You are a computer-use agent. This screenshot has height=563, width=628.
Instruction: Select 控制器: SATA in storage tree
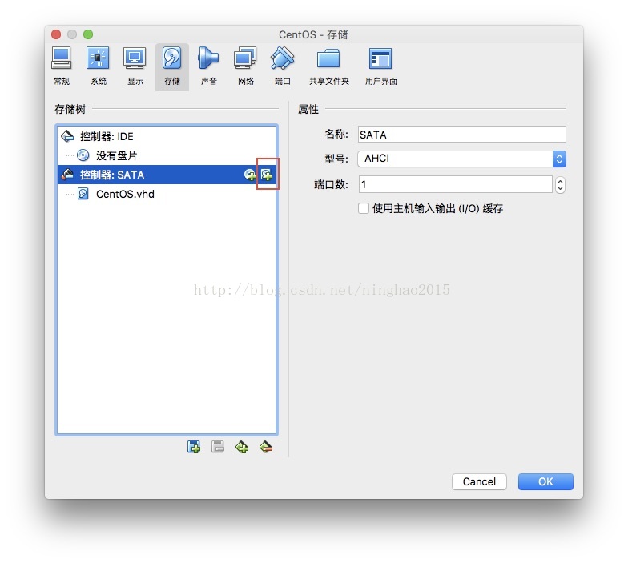(x=167, y=175)
